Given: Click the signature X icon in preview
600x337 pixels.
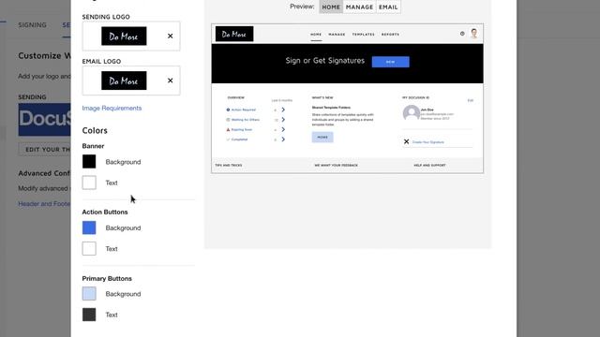Looking at the screenshot, I should click(406, 141).
